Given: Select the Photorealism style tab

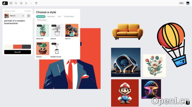Looking at the screenshot, I should [x=42, y=20].
